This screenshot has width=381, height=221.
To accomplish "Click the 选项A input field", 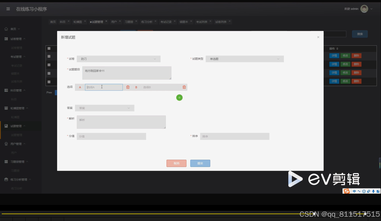I will [x=104, y=87].
